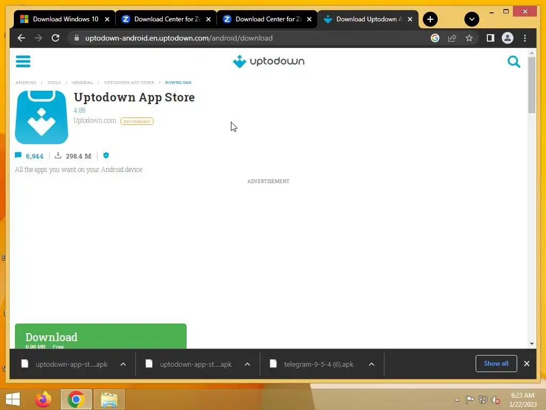Click UPTODOWN APP STORE breadcrumb link
Viewport: 546px width, 410px height.
click(x=129, y=83)
